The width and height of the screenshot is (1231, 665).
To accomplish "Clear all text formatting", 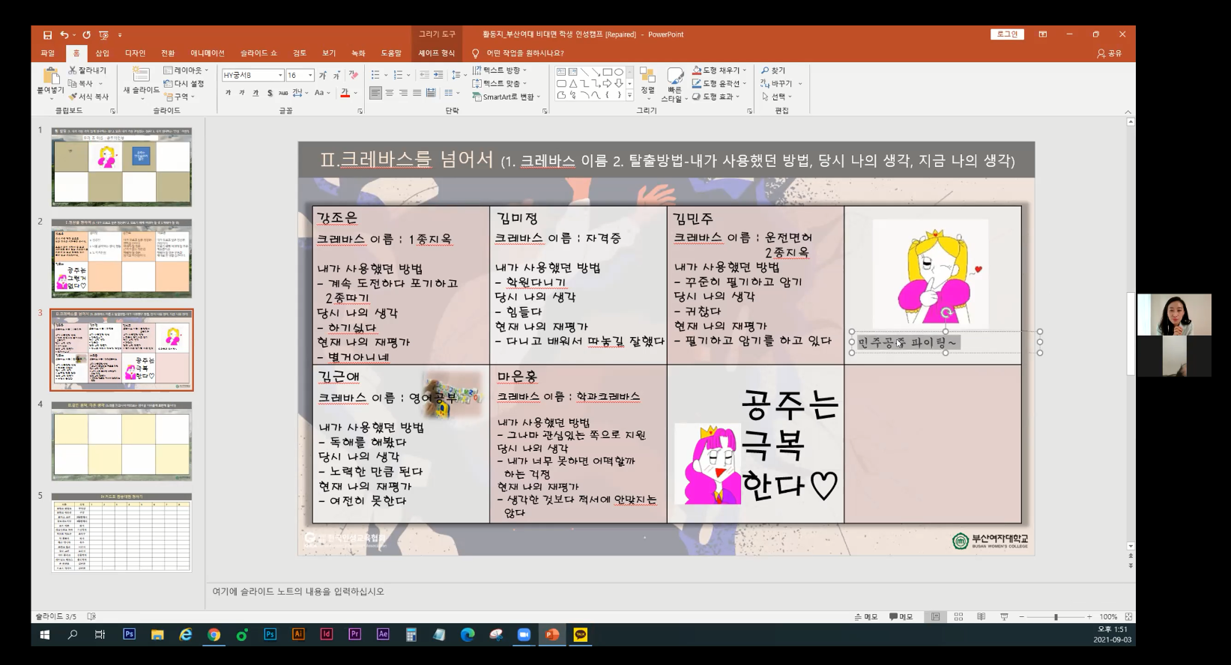I will (353, 75).
